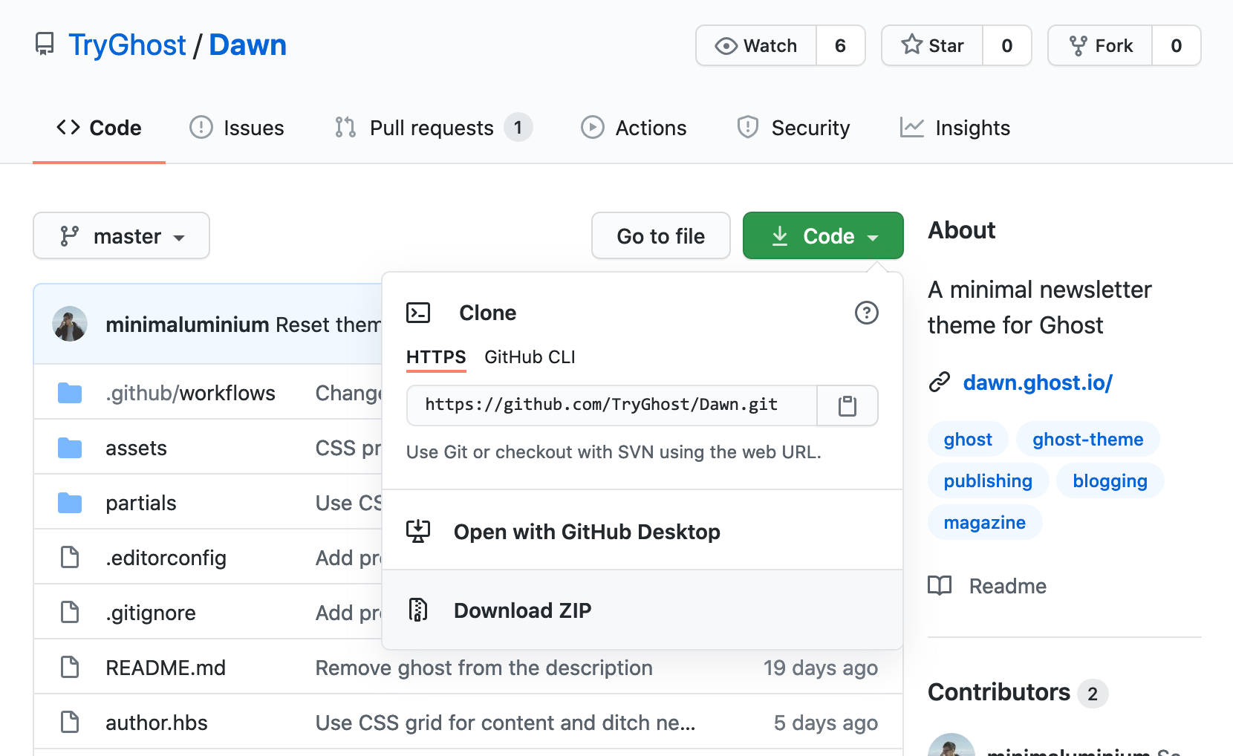Open the Contributors section heading
Screen dimensions: 1233x756
(999, 692)
